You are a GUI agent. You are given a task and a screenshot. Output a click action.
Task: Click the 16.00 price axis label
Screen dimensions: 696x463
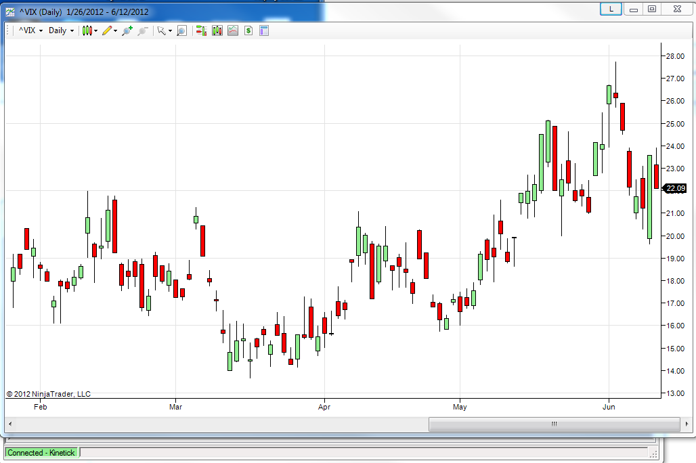click(x=675, y=326)
